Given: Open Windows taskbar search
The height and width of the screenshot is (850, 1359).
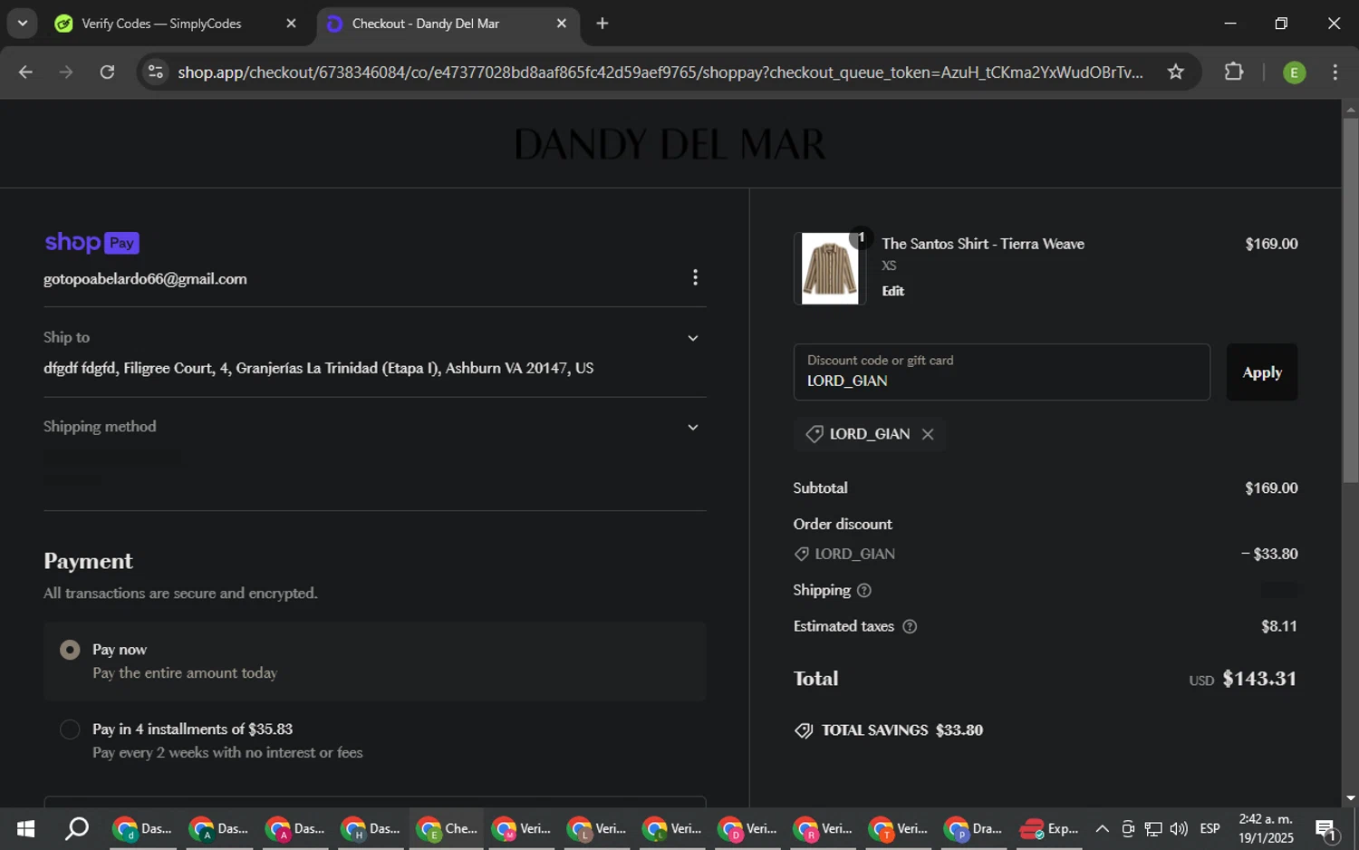Looking at the screenshot, I should (x=77, y=828).
